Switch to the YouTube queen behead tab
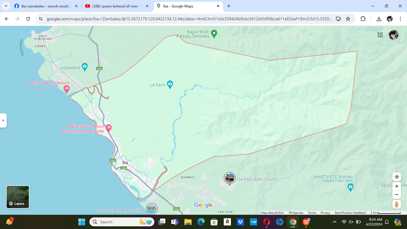This screenshot has height=229, width=407. (x=116, y=6)
